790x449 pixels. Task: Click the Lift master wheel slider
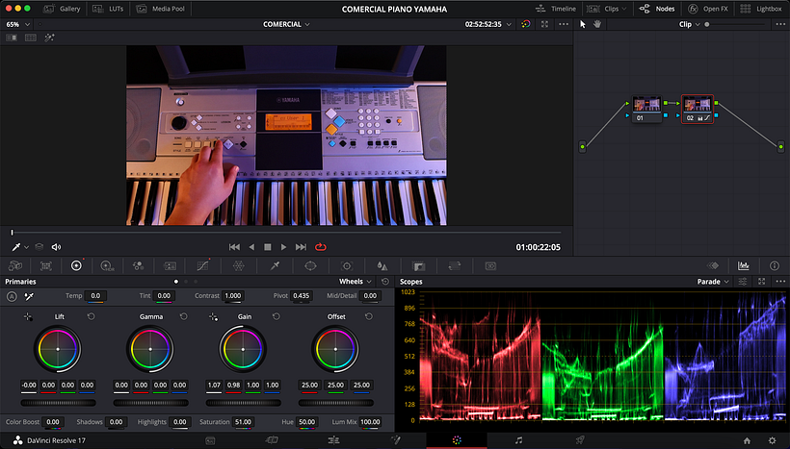pyautogui.click(x=58, y=403)
